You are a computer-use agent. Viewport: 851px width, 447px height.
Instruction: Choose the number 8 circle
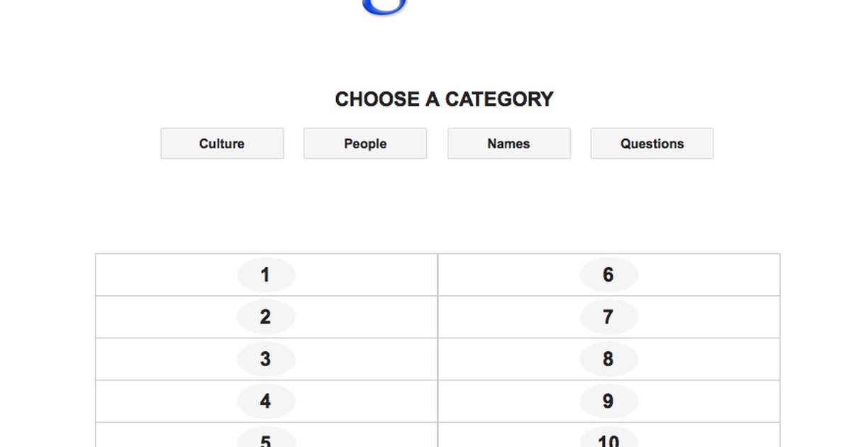click(x=608, y=359)
